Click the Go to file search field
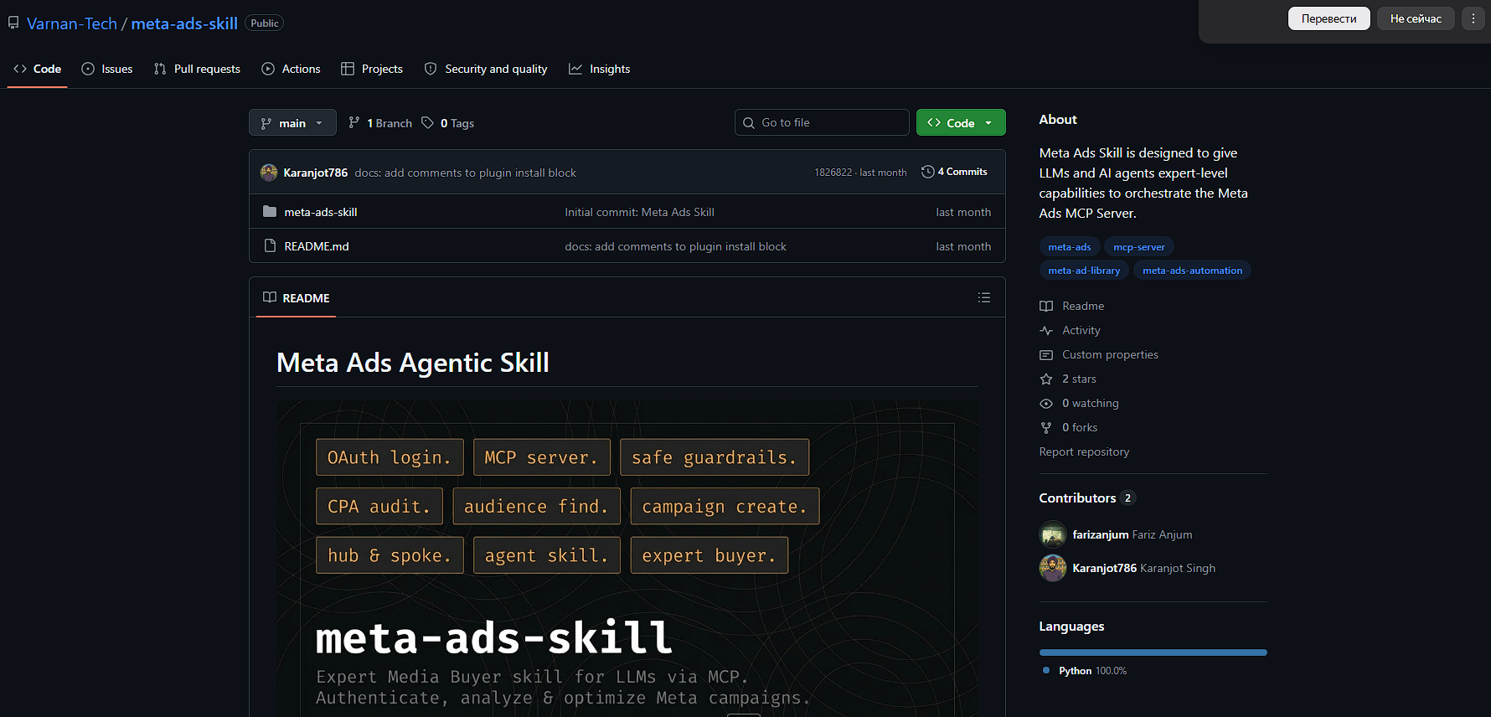The width and height of the screenshot is (1491, 717). click(x=822, y=122)
